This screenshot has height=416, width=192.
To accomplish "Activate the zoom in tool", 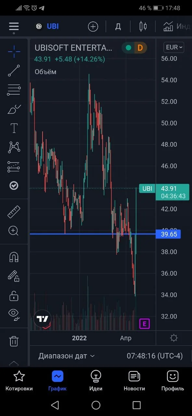I will point(14,231).
